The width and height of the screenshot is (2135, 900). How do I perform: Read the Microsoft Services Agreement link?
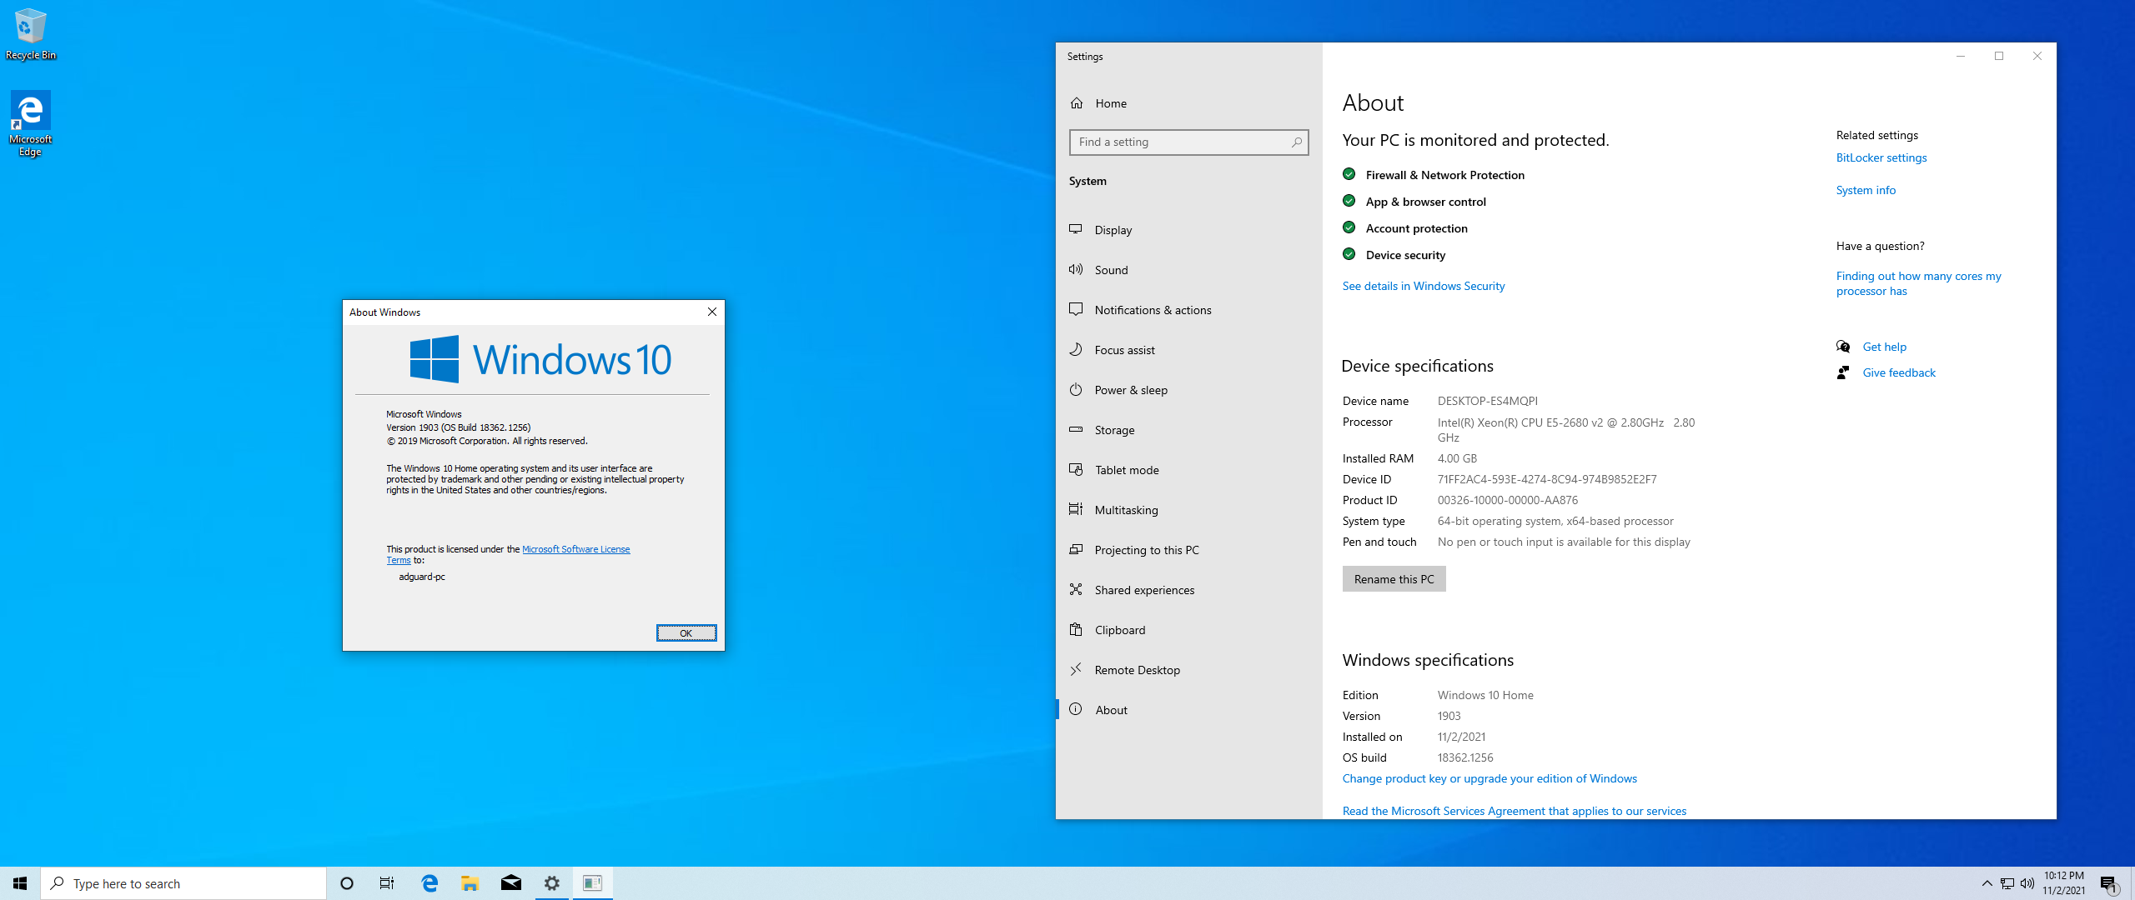1514,811
